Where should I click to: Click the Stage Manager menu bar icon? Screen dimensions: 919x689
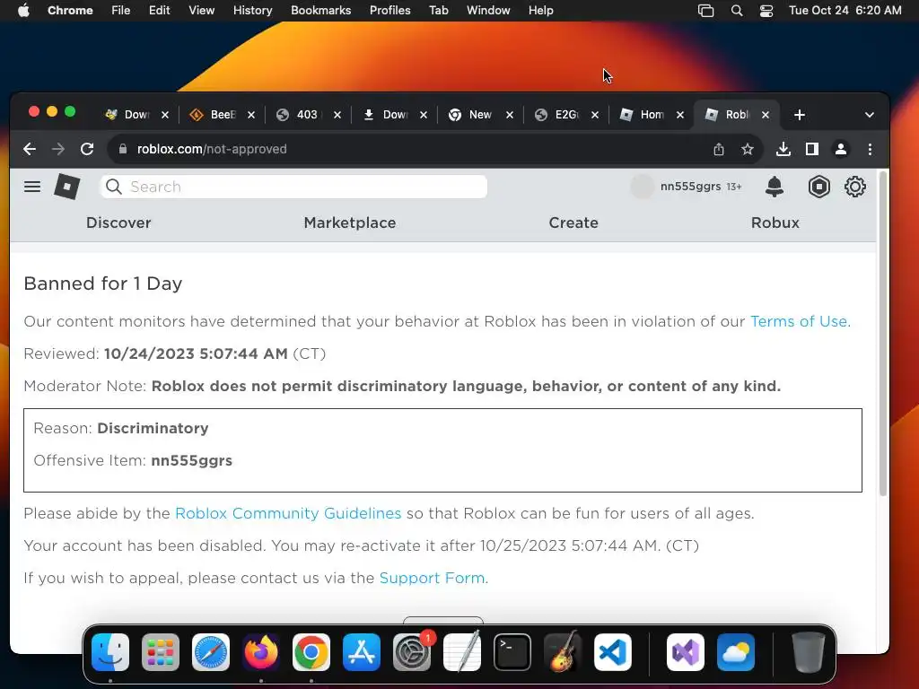pyautogui.click(x=705, y=11)
